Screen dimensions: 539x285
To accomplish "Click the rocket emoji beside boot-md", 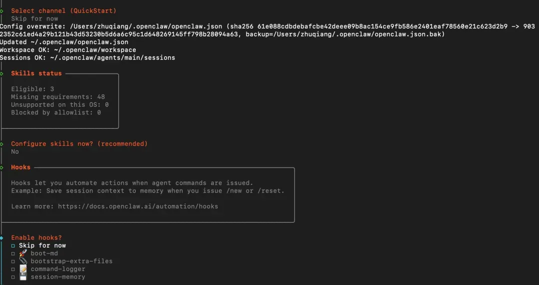I will (x=23, y=254).
